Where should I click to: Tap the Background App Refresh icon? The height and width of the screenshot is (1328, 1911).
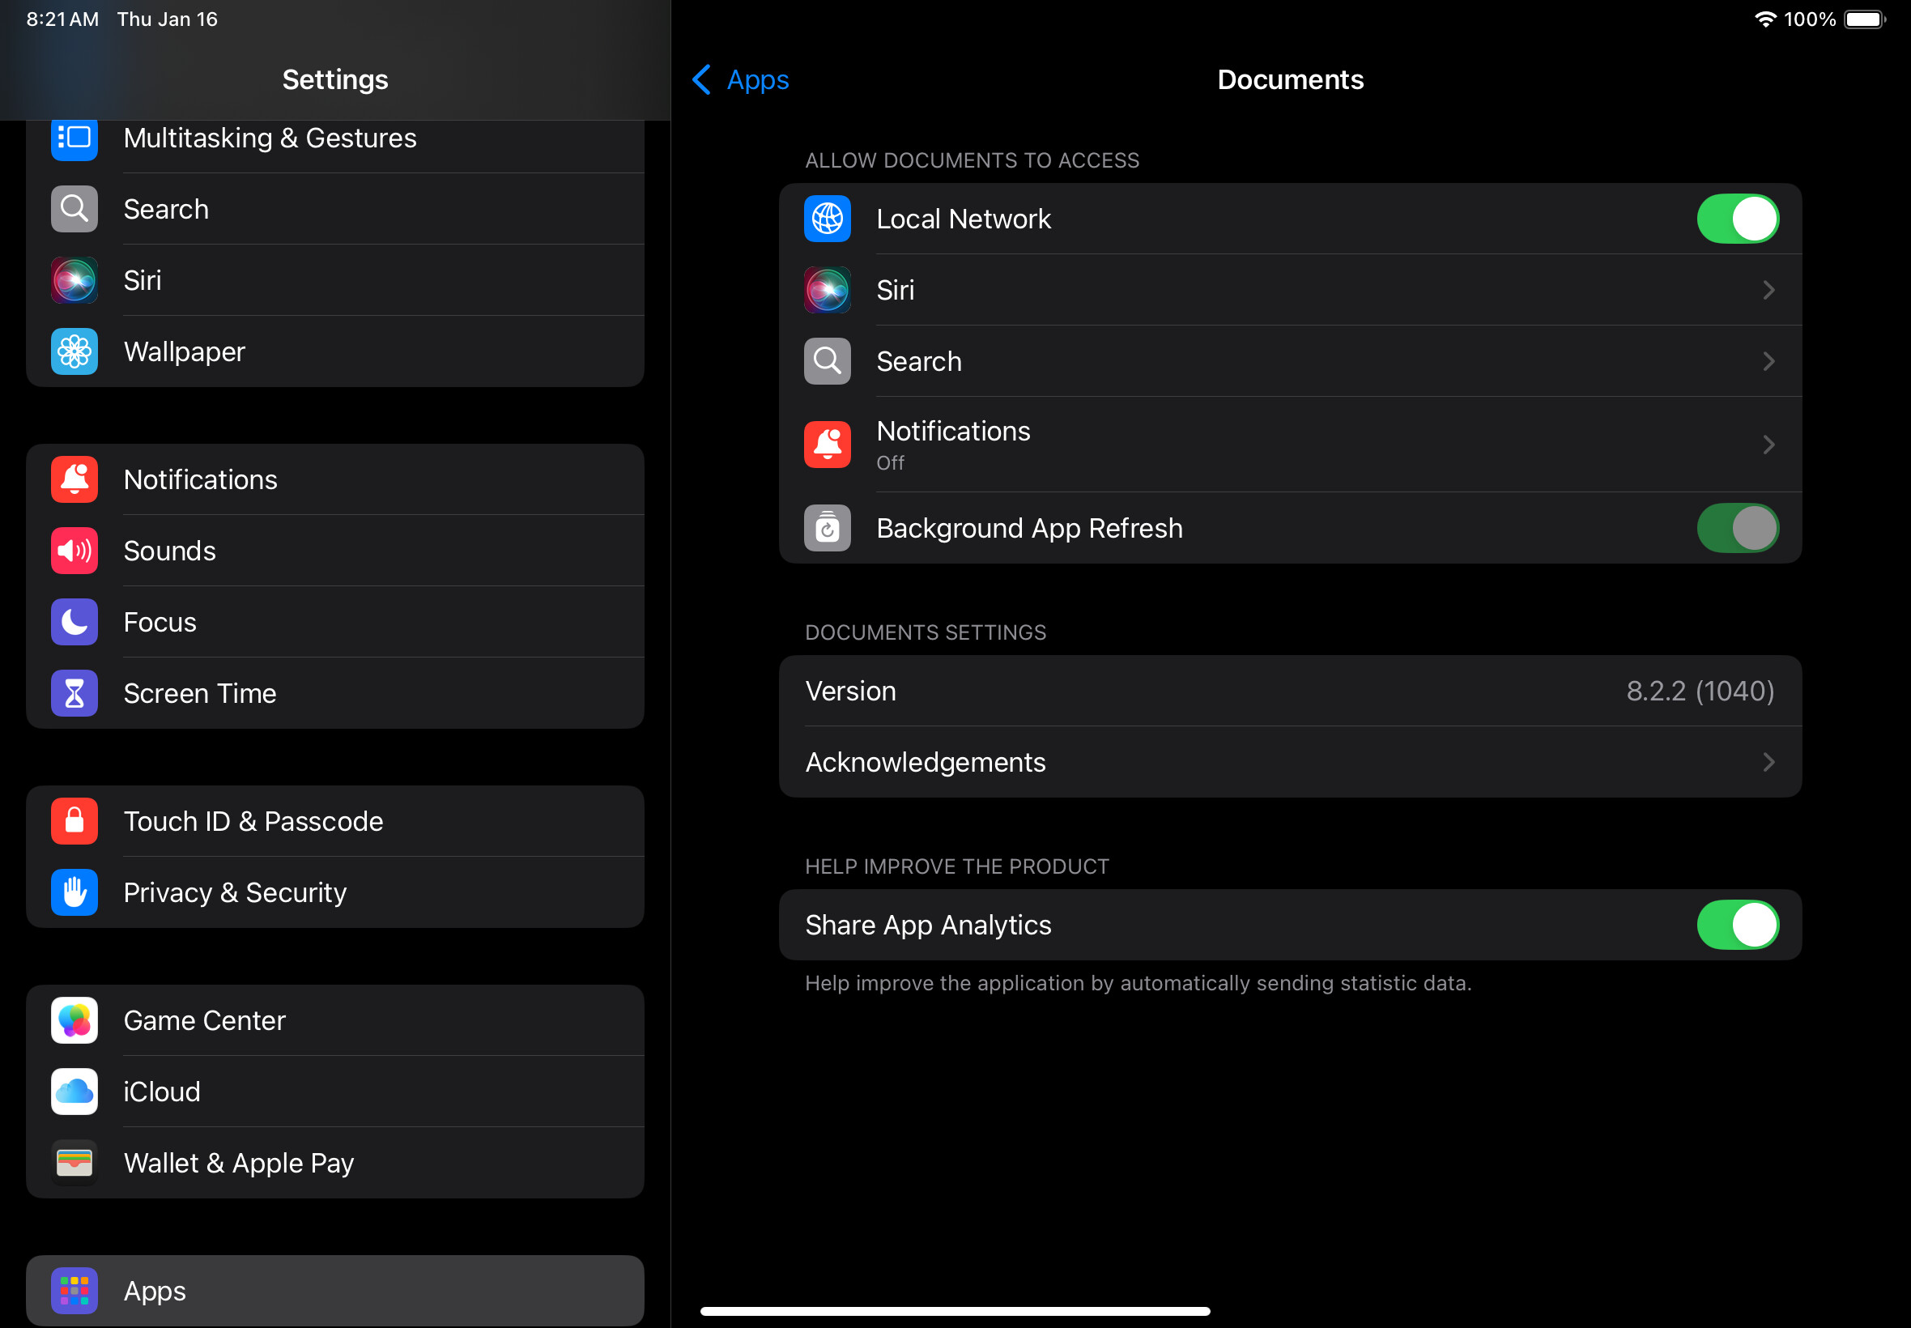click(x=827, y=527)
